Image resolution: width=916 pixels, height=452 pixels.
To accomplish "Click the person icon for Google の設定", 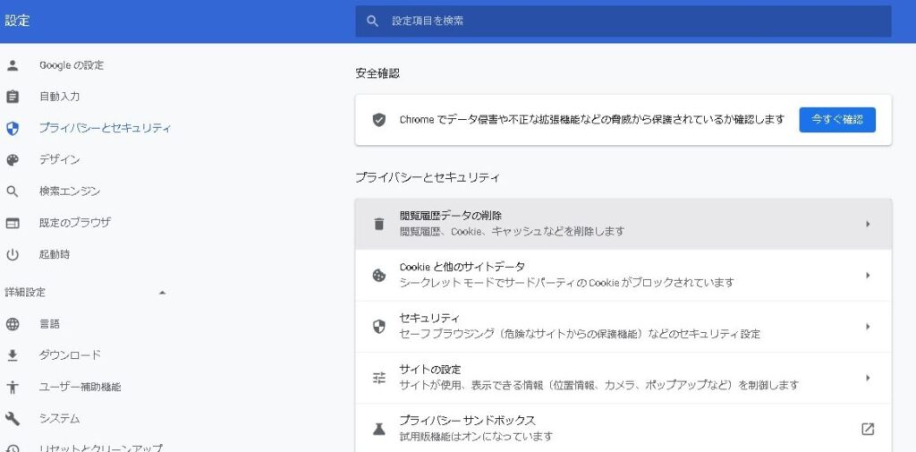I will point(13,65).
